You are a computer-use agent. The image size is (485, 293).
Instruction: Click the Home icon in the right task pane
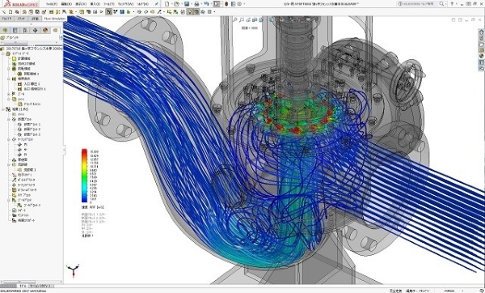click(x=481, y=32)
